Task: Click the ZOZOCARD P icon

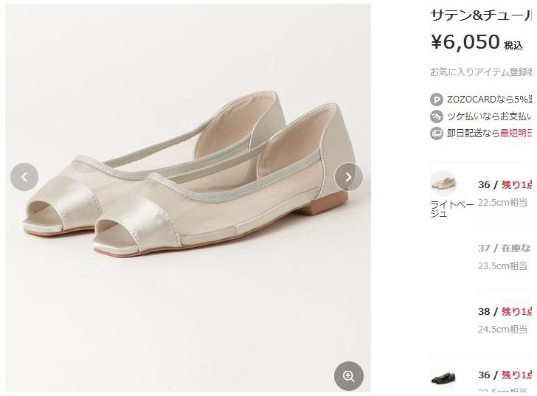Action: point(437,100)
